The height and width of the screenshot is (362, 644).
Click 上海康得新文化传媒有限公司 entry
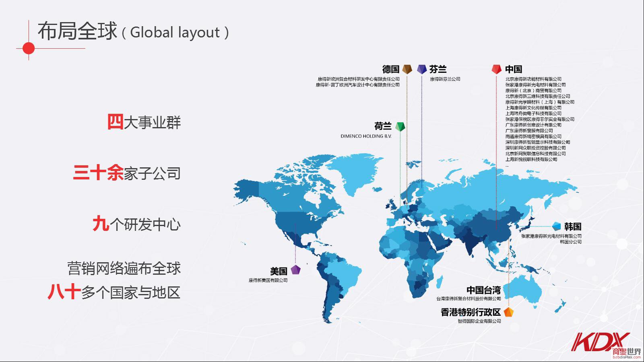[533, 108]
